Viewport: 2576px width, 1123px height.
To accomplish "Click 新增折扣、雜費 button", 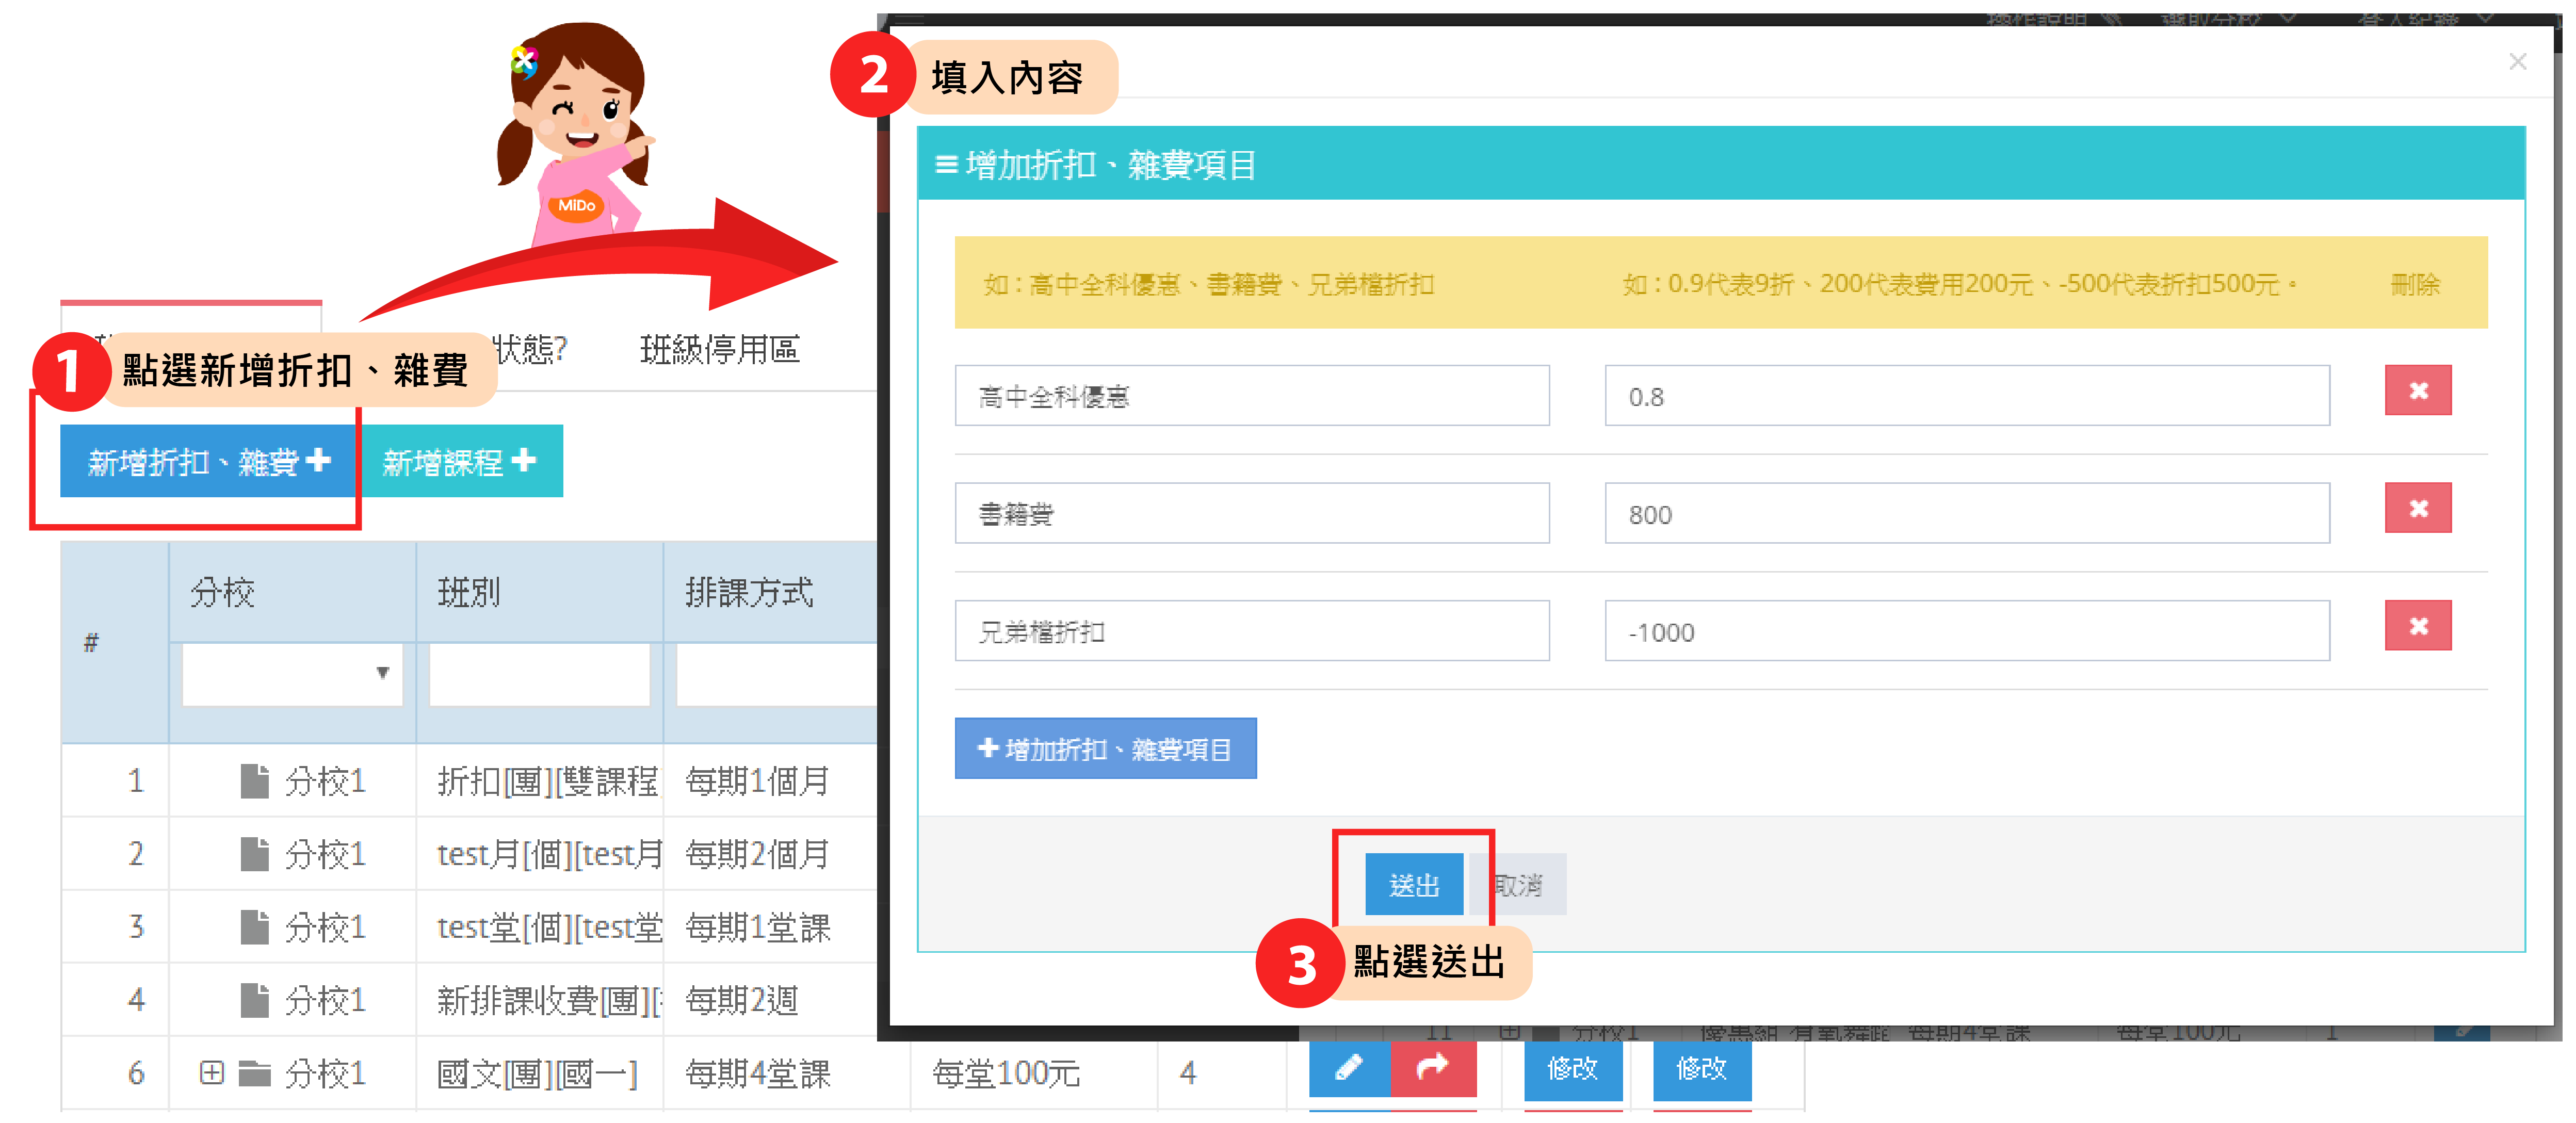I will (x=208, y=462).
